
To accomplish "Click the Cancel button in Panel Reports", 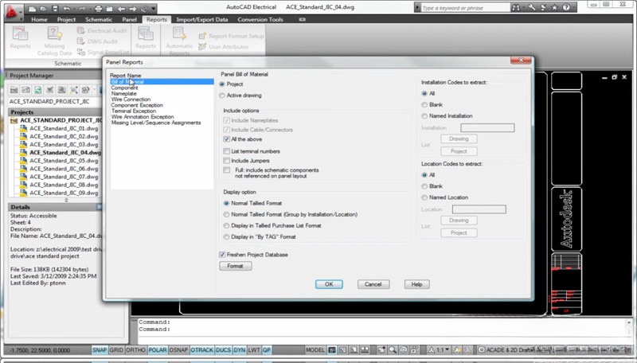I will (373, 284).
